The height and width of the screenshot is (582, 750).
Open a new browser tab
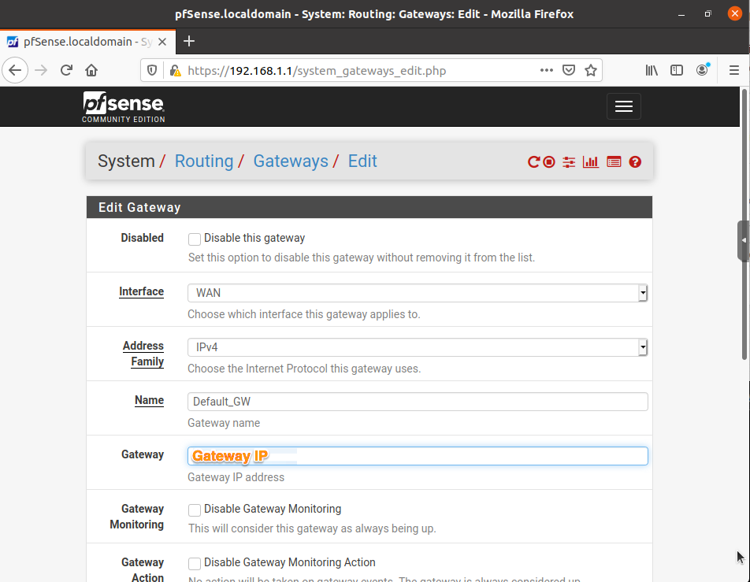(188, 42)
